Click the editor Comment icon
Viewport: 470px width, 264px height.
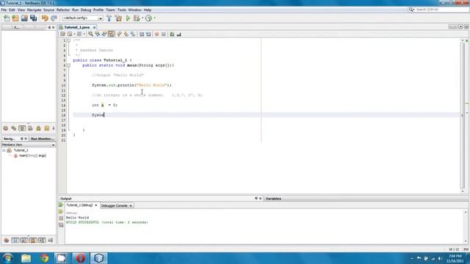pos(172,34)
